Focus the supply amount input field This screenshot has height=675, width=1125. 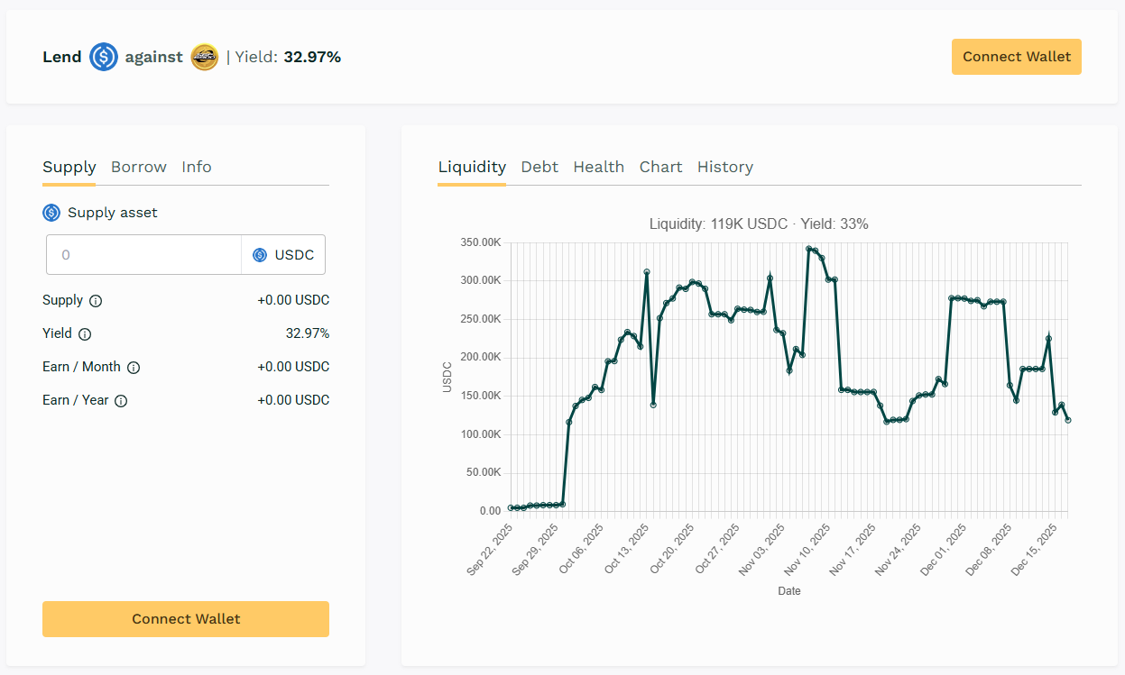[144, 255]
